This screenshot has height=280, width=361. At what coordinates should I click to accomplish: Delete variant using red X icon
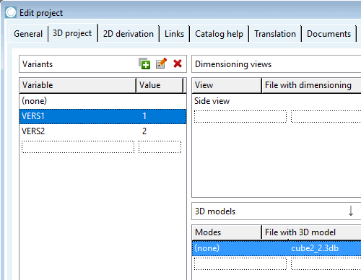tap(178, 64)
